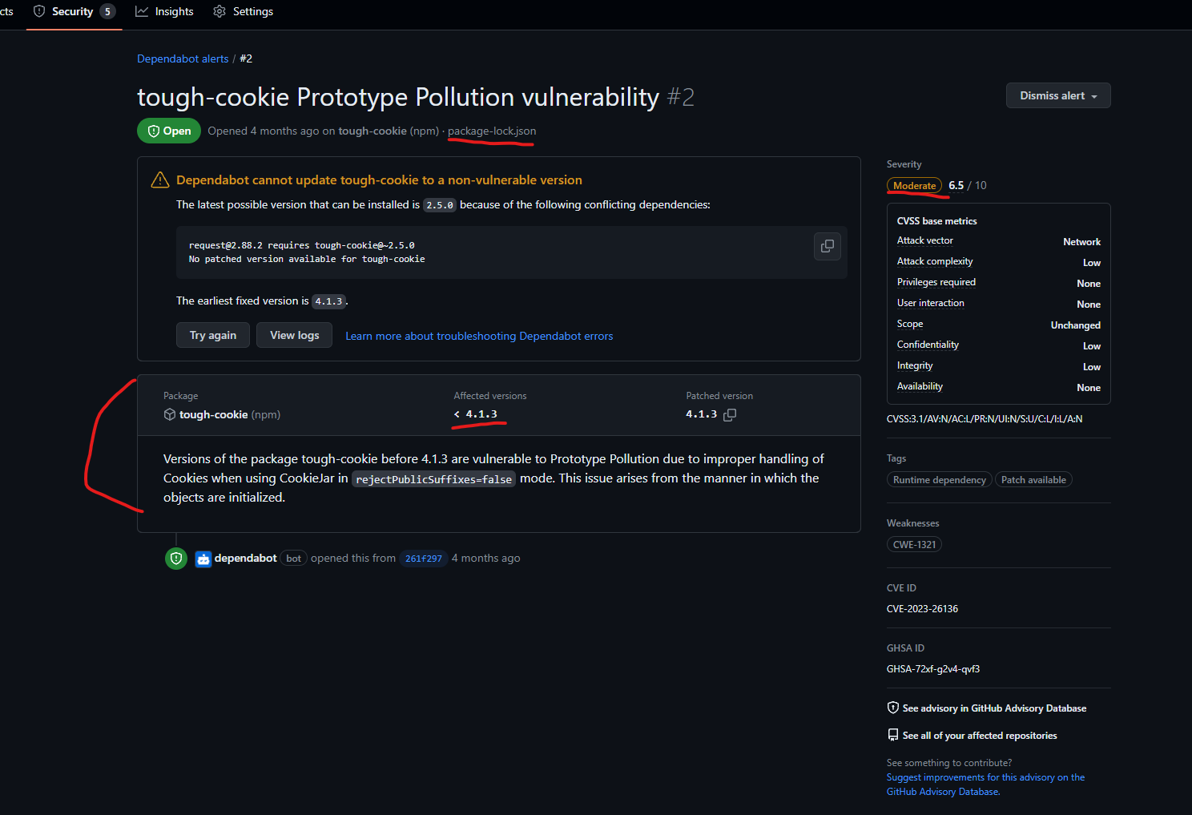This screenshot has height=815, width=1192.
Task: Click the Integrity metric label
Action: tap(915, 365)
